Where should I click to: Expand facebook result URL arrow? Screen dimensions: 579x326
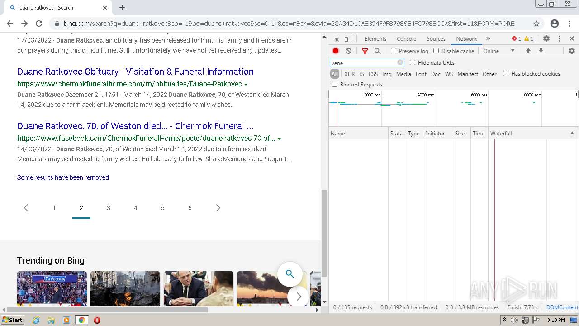click(280, 139)
